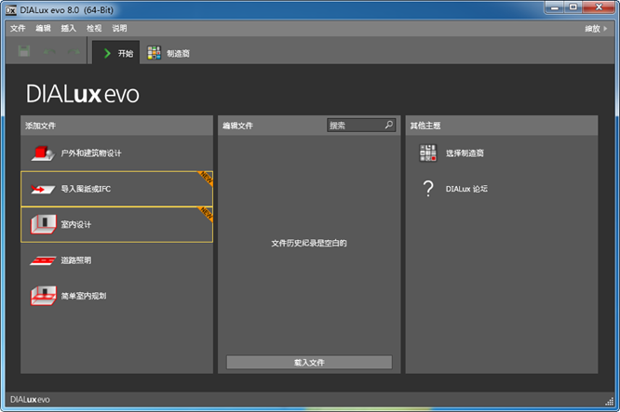Click the colorful grid icon beside 制造商

coord(154,53)
